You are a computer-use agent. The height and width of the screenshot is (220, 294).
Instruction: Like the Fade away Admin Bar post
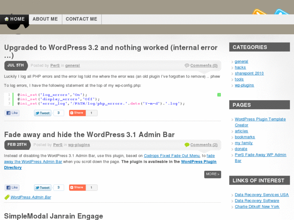[12, 187]
